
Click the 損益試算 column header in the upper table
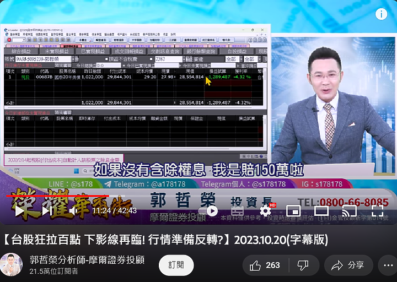click(217, 72)
